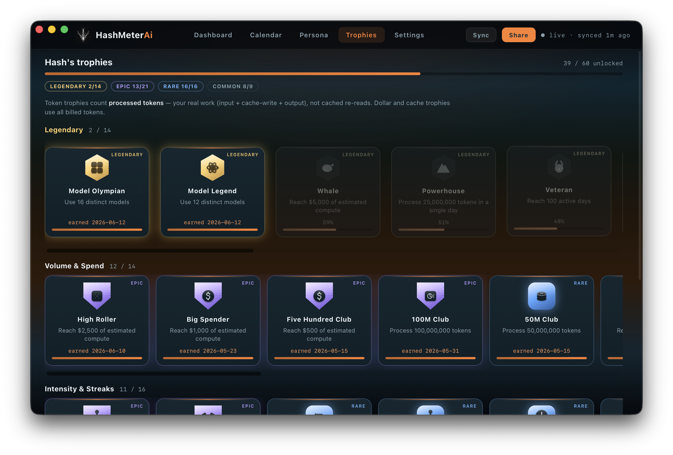Click the Veteran card title

click(559, 190)
